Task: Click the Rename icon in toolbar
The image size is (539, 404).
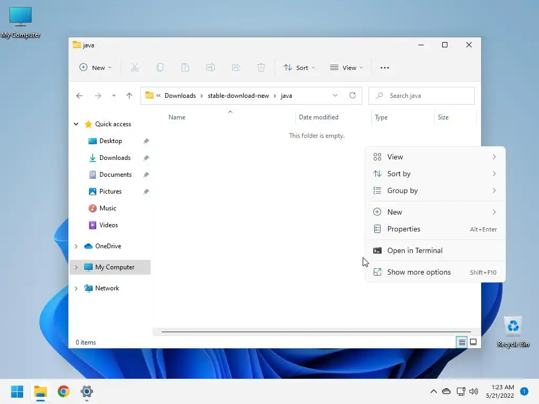Action: (x=211, y=68)
